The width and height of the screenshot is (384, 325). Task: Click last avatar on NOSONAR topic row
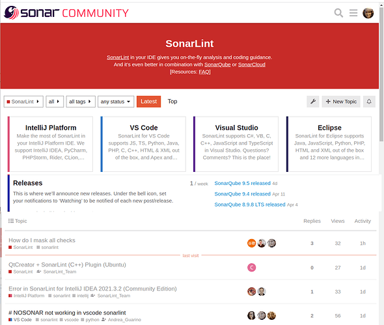pos(271,315)
